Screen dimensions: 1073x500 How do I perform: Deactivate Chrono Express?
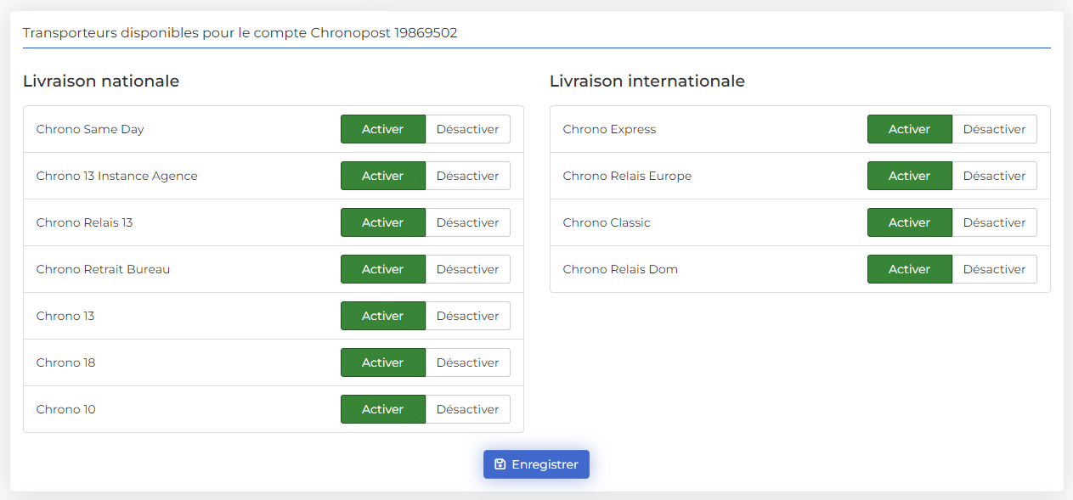click(x=995, y=129)
